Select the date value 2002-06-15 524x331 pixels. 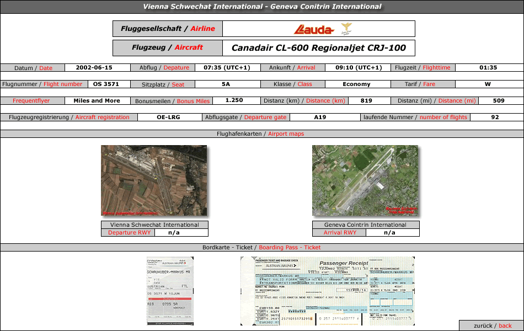point(94,67)
